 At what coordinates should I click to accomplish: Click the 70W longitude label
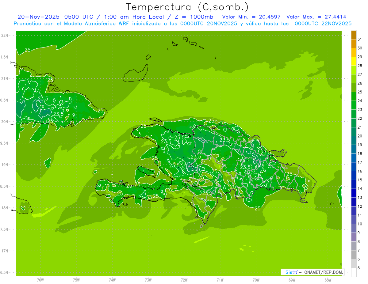tap(256, 280)
